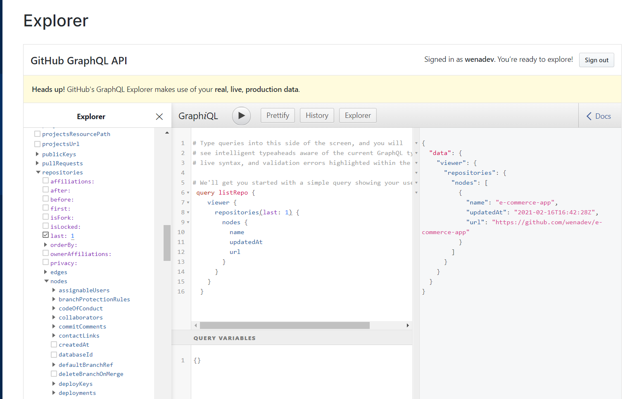
Task: Expand branchProtectionRules field
Action: coord(54,299)
